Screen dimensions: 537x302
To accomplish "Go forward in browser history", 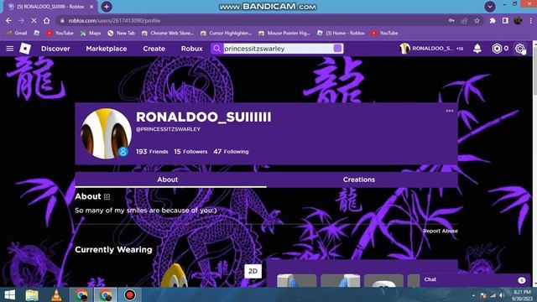I will point(21,20).
